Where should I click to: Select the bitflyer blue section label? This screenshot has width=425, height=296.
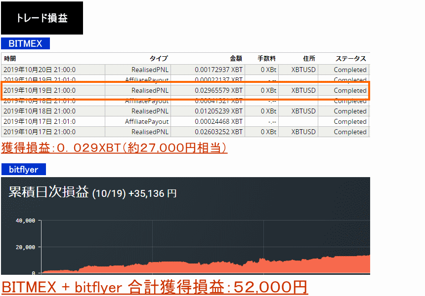coord(23,170)
